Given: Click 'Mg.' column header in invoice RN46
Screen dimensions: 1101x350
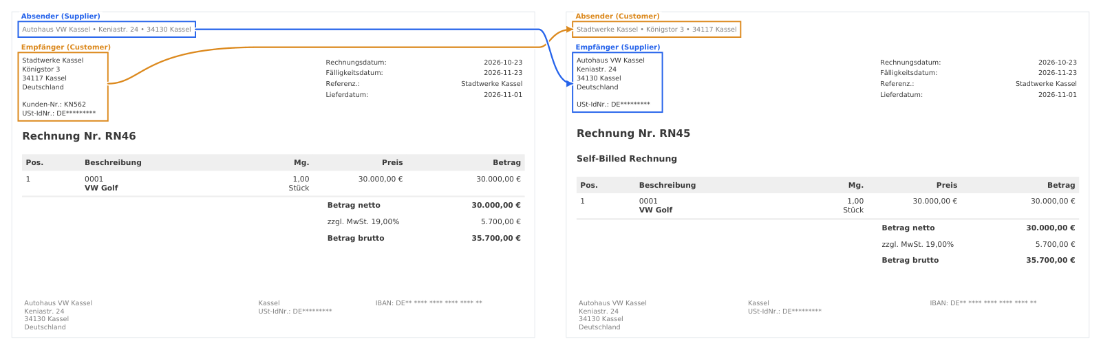Looking at the screenshot, I should tap(301, 163).
